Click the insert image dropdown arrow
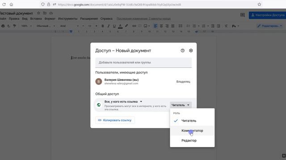 pos(149,26)
